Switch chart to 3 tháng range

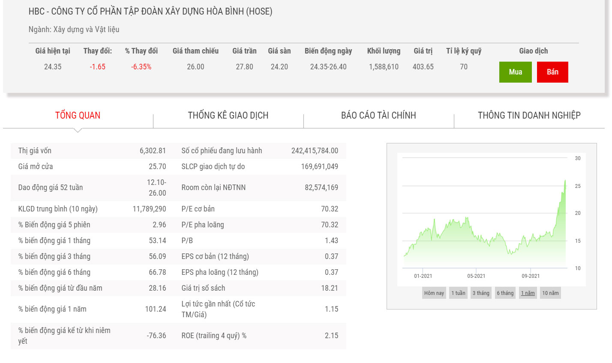click(481, 293)
